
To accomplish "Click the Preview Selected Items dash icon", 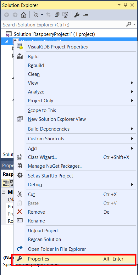I will point(86,15).
